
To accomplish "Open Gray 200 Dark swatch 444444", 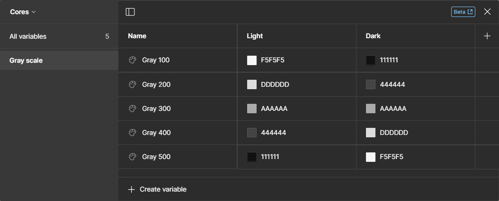I will coord(370,84).
